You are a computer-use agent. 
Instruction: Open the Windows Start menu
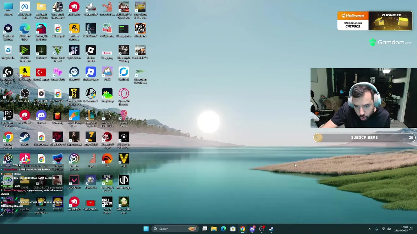[x=146, y=229]
